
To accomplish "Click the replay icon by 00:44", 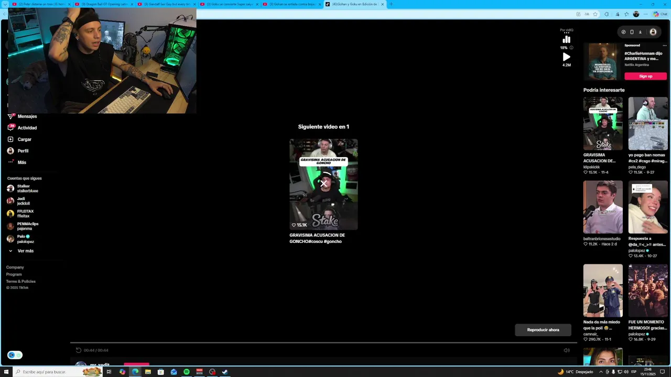I will tap(78, 350).
